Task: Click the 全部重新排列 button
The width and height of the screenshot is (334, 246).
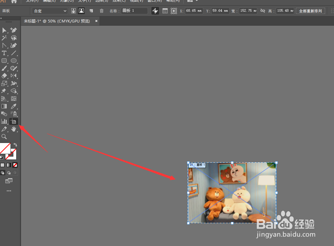Action: point(310,11)
